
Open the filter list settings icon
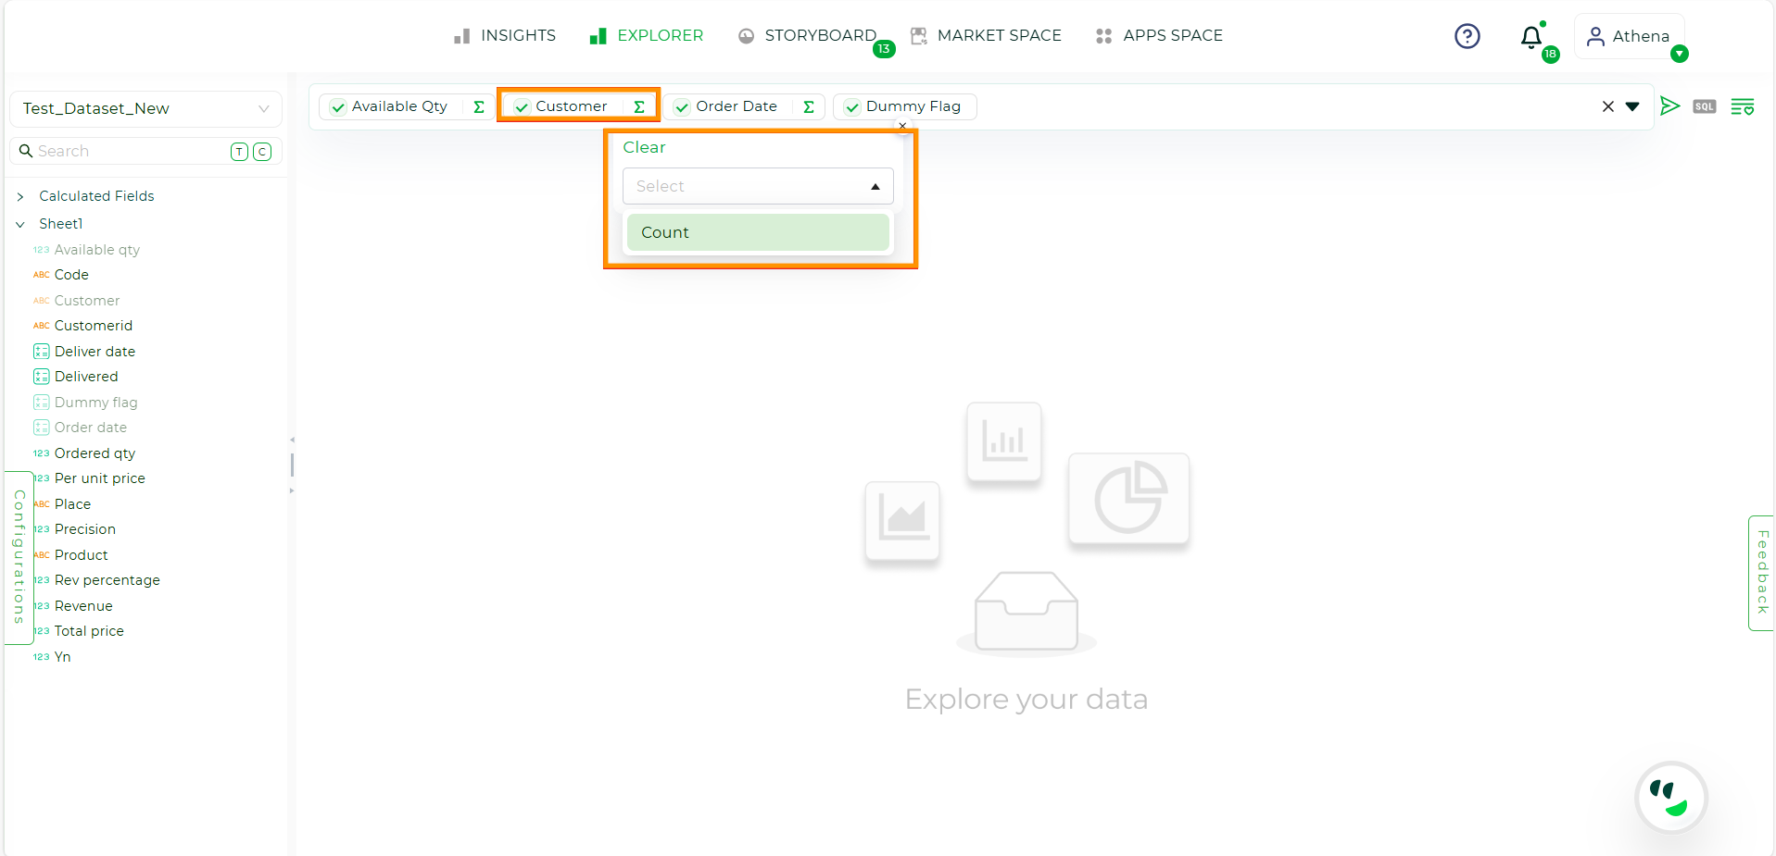click(1742, 106)
